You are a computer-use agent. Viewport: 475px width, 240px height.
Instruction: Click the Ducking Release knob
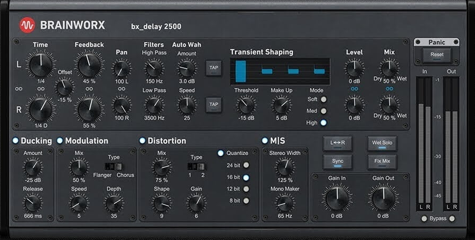tap(33, 204)
